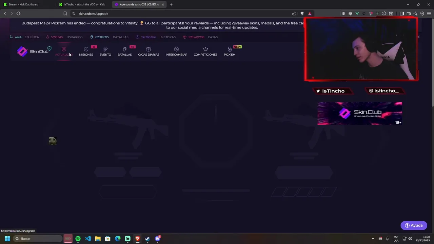Click the Skin.Club 18+ banner
434x244 pixels.
(360, 114)
